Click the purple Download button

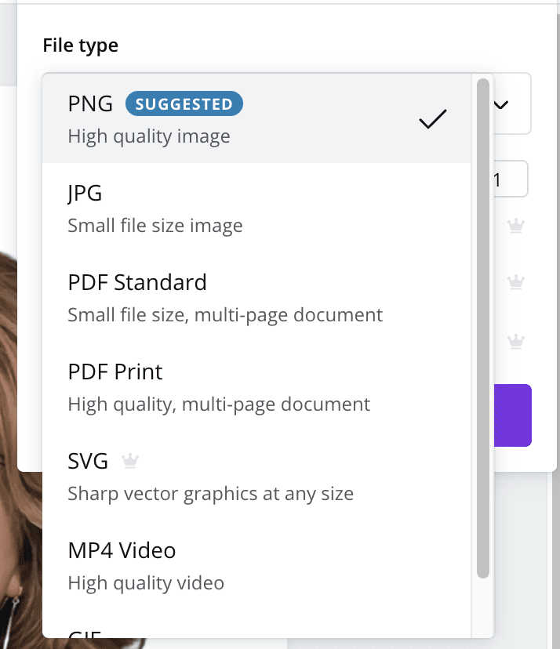coord(513,415)
